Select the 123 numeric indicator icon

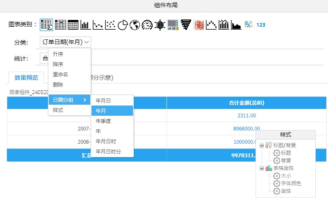(261, 25)
